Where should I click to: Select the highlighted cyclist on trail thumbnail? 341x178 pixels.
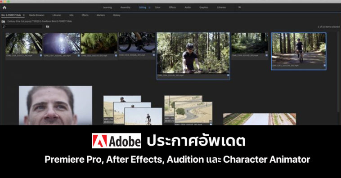pos(299,48)
